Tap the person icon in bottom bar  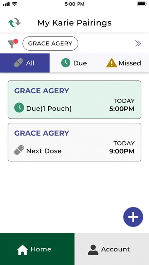tap(93, 250)
